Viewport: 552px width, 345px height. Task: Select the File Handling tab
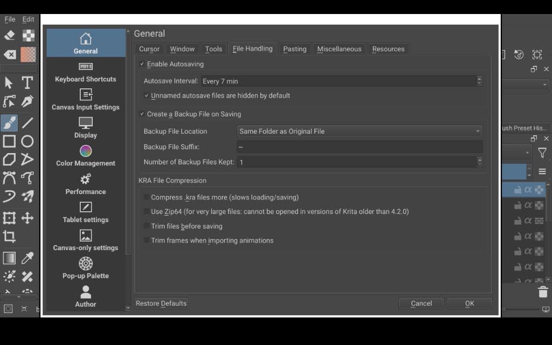click(x=252, y=49)
